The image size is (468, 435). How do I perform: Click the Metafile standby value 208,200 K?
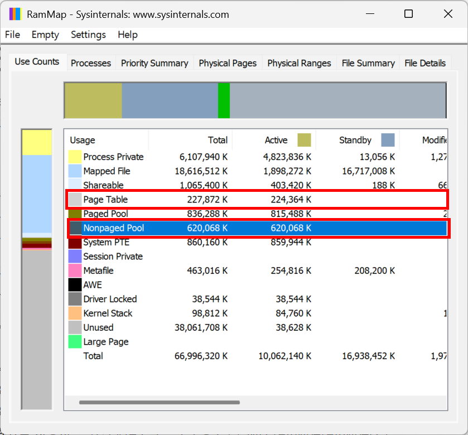click(375, 270)
